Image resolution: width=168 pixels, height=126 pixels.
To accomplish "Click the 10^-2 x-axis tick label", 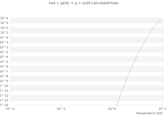I will [x=10, y=108].
